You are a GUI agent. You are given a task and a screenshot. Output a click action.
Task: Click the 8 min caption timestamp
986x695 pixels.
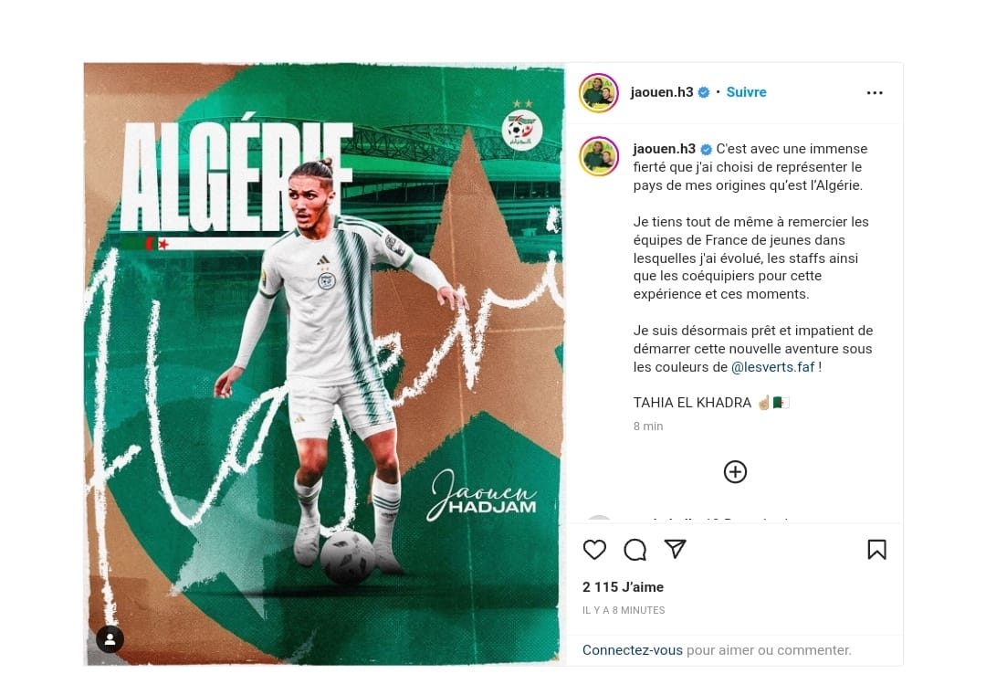pyautogui.click(x=648, y=426)
